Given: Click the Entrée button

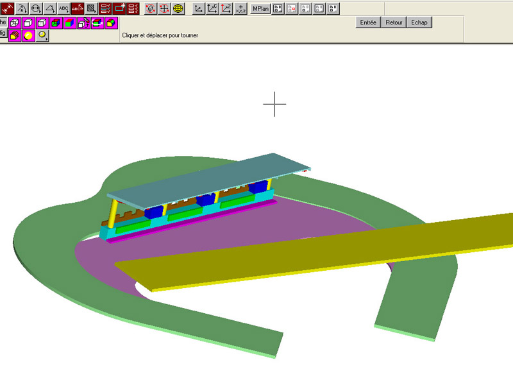Looking at the screenshot, I should [x=369, y=22].
